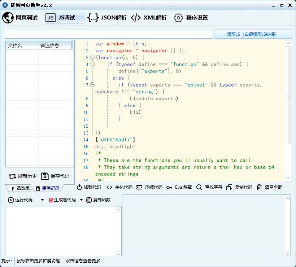Compress code using 压缩代码
Viewport: 296px width, 267px height.
[x=150, y=187]
